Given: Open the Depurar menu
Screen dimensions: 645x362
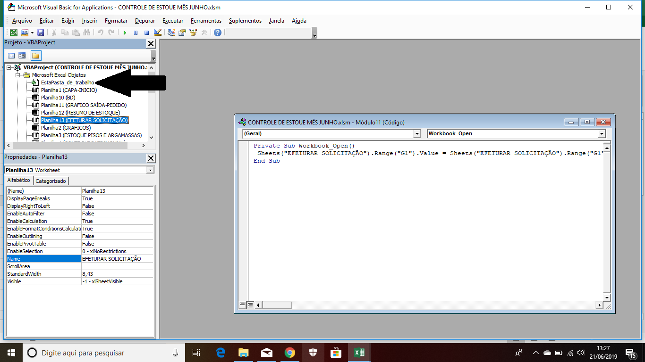Looking at the screenshot, I should [x=145, y=21].
